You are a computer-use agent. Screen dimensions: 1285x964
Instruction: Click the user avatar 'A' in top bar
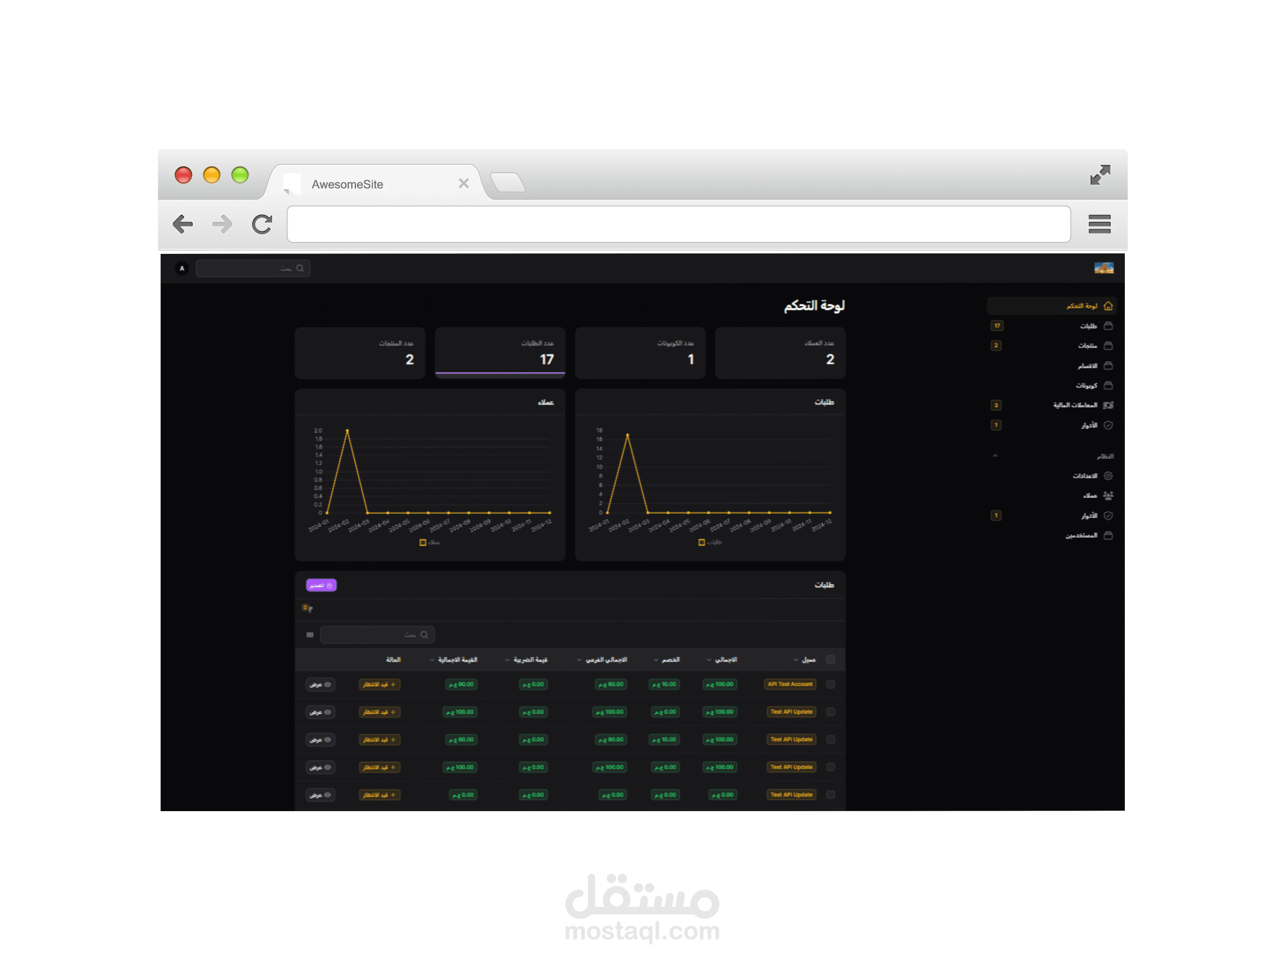pos(182,269)
